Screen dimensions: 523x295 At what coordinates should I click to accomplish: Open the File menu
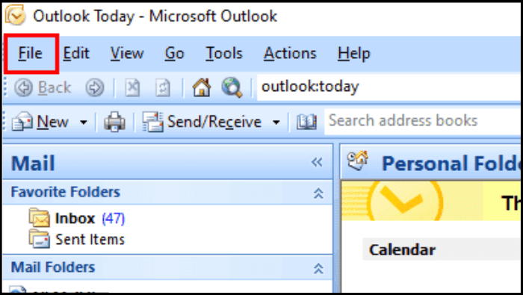tap(31, 53)
